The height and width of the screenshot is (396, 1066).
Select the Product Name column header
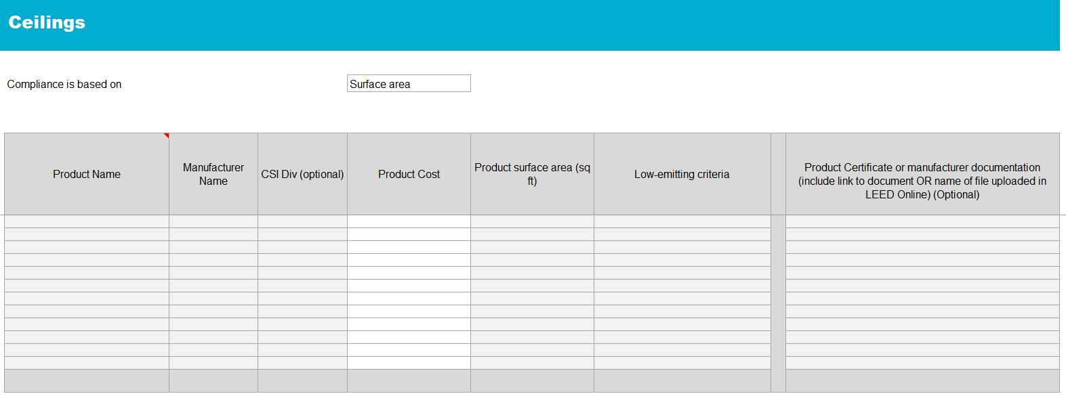pyautogui.click(x=87, y=174)
